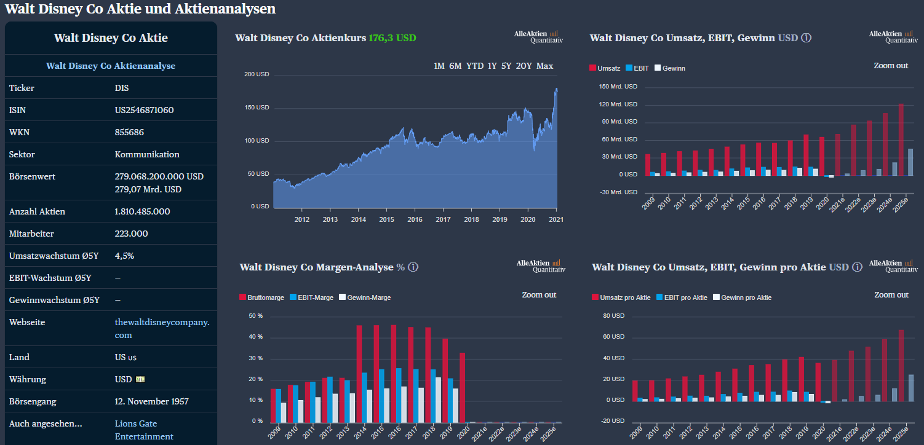Click Walt Disney Co Aktie und Aktienanalysen heading
This screenshot has width=924, height=445.
click(140, 9)
